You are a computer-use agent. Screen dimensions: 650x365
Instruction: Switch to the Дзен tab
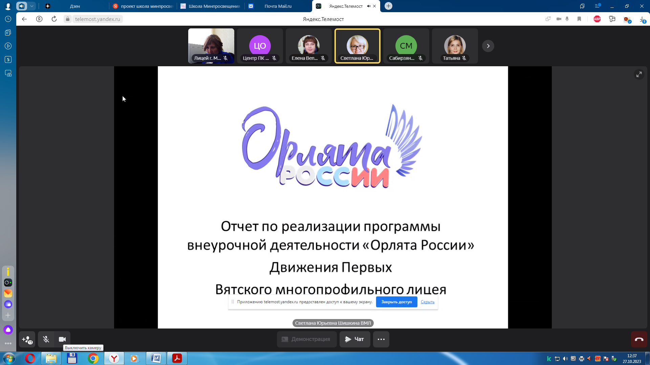(75, 6)
